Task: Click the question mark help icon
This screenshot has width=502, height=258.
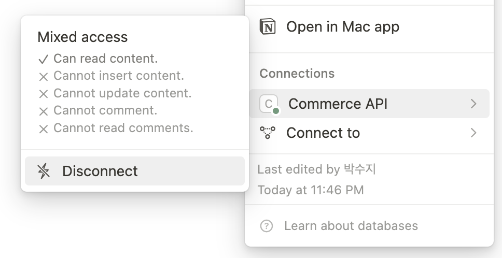Action: (267, 226)
